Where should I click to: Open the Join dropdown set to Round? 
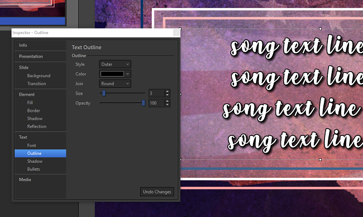(115, 84)
